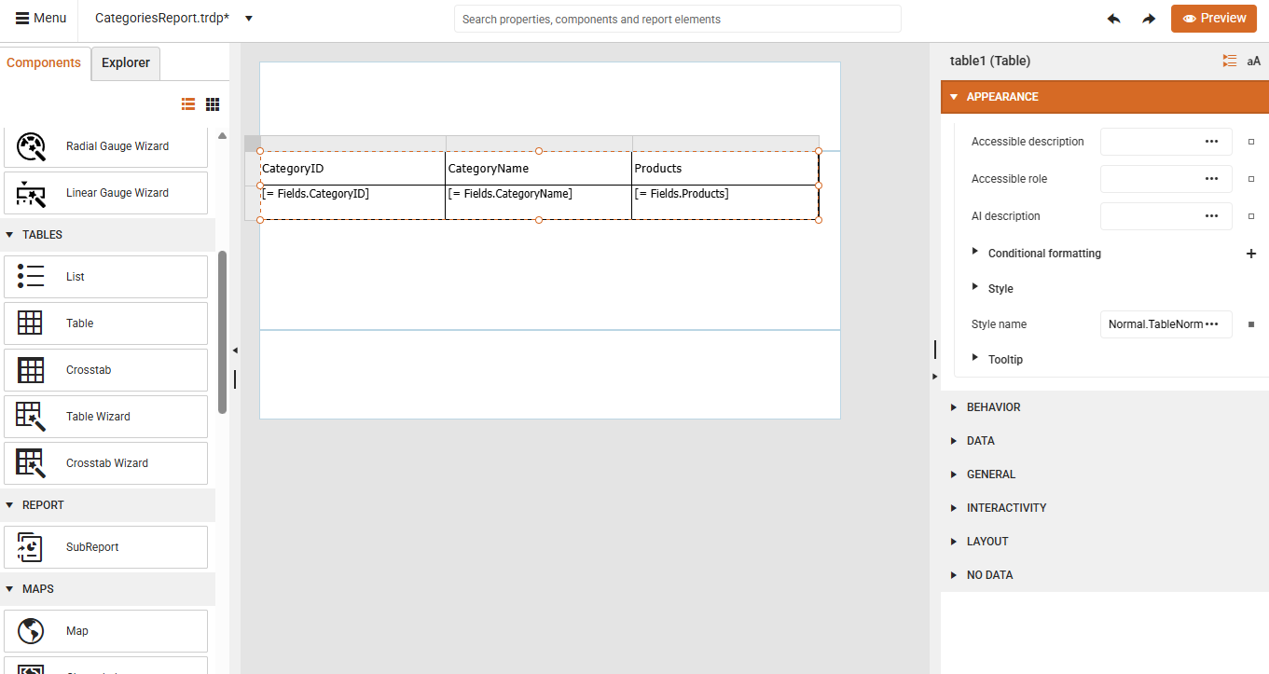Screen dimensions: 1269x674
Task: Switch the components panel to grid view
Action: tap(212, 103)
